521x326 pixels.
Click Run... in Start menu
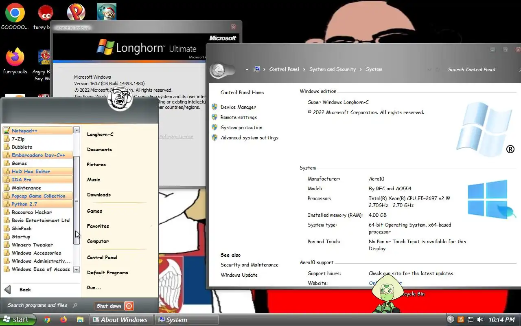(x=94, y=288)
